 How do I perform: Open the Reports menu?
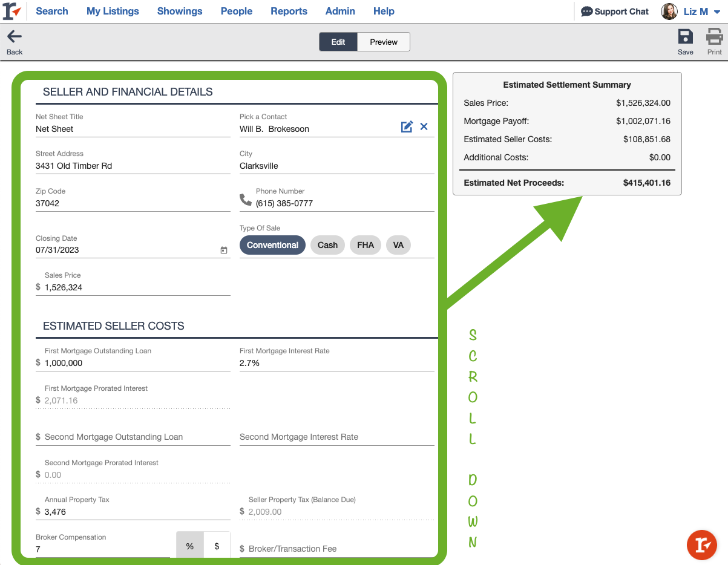click(289, 11)
